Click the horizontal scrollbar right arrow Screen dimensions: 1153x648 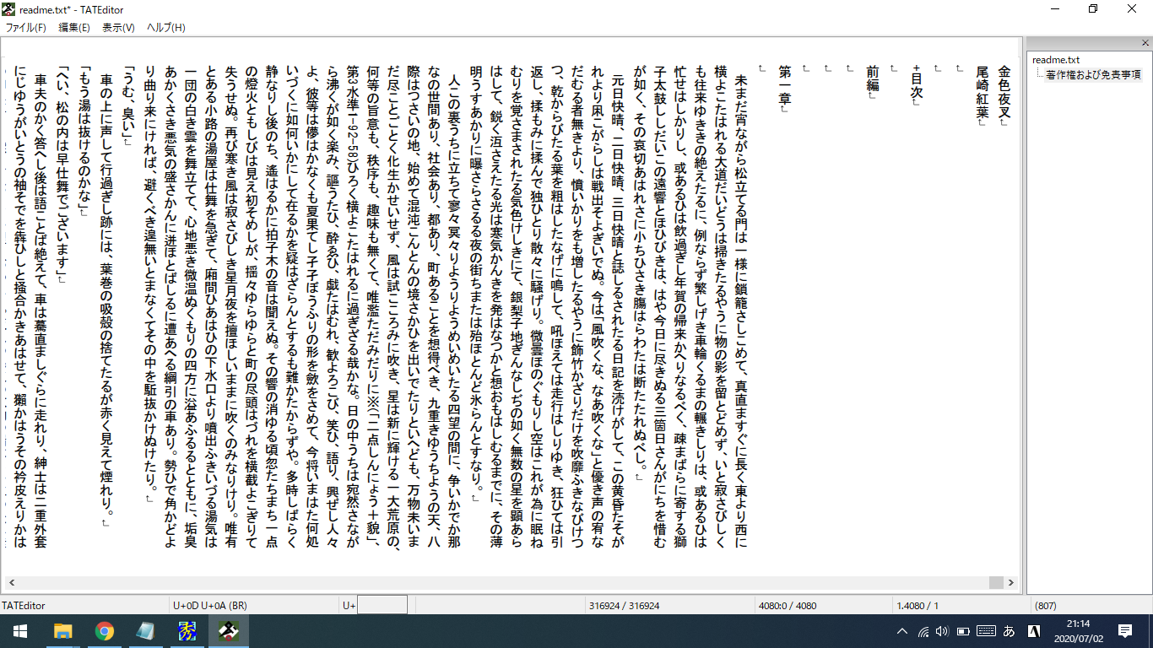(x=1010, y=582)
